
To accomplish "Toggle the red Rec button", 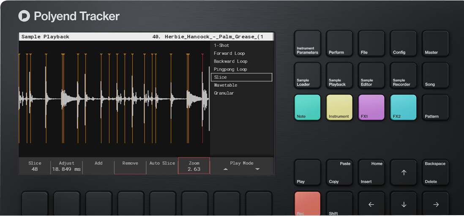I will click(308, 204).
